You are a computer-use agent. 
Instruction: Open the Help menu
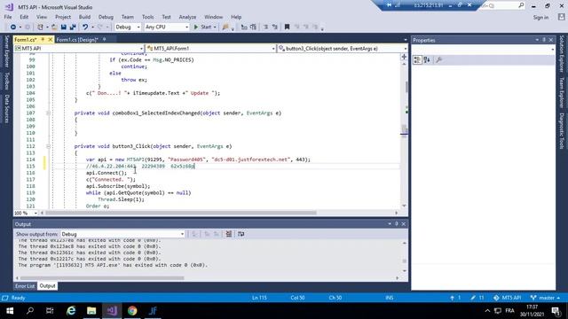236,17
